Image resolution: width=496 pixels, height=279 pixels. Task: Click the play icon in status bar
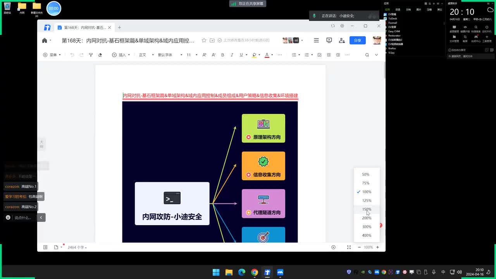(333, 247)
